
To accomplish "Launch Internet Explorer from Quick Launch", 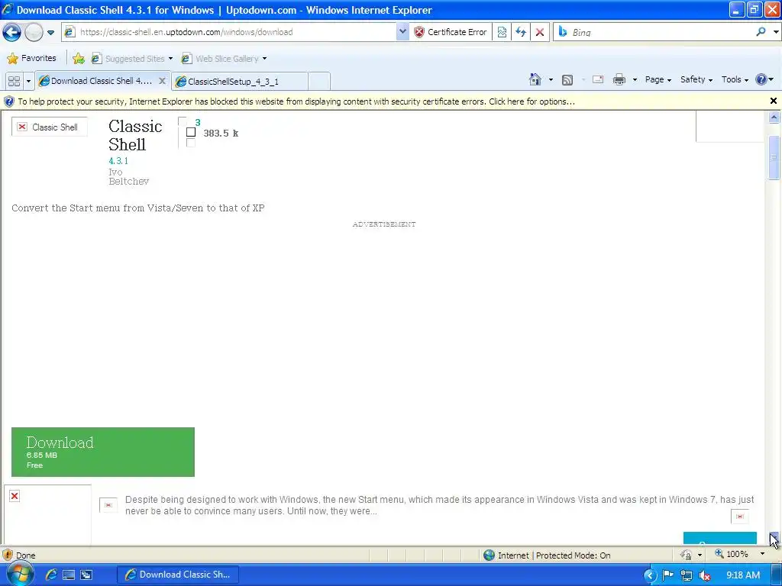I will click(51, 575).
